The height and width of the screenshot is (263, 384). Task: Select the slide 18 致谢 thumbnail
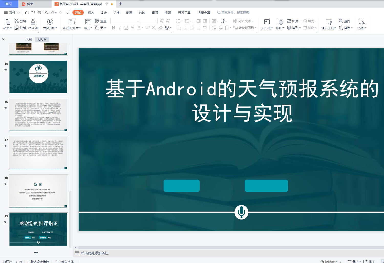[x=38, y=191]
